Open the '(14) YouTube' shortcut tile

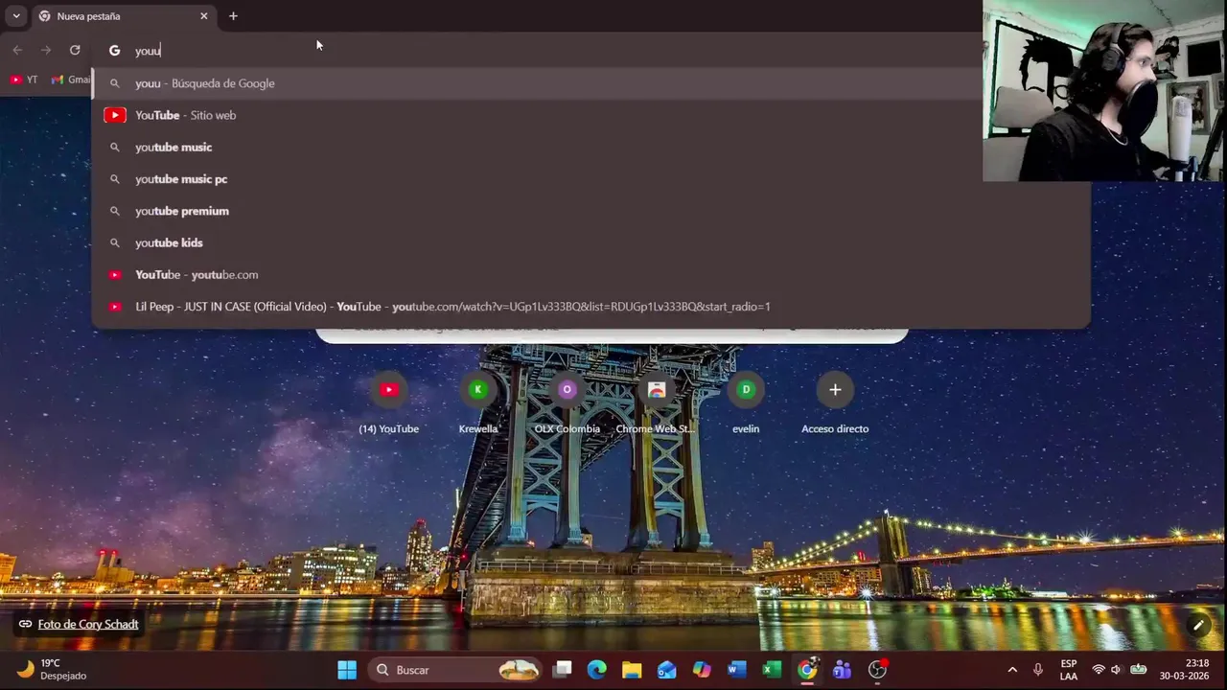(388, 403)
